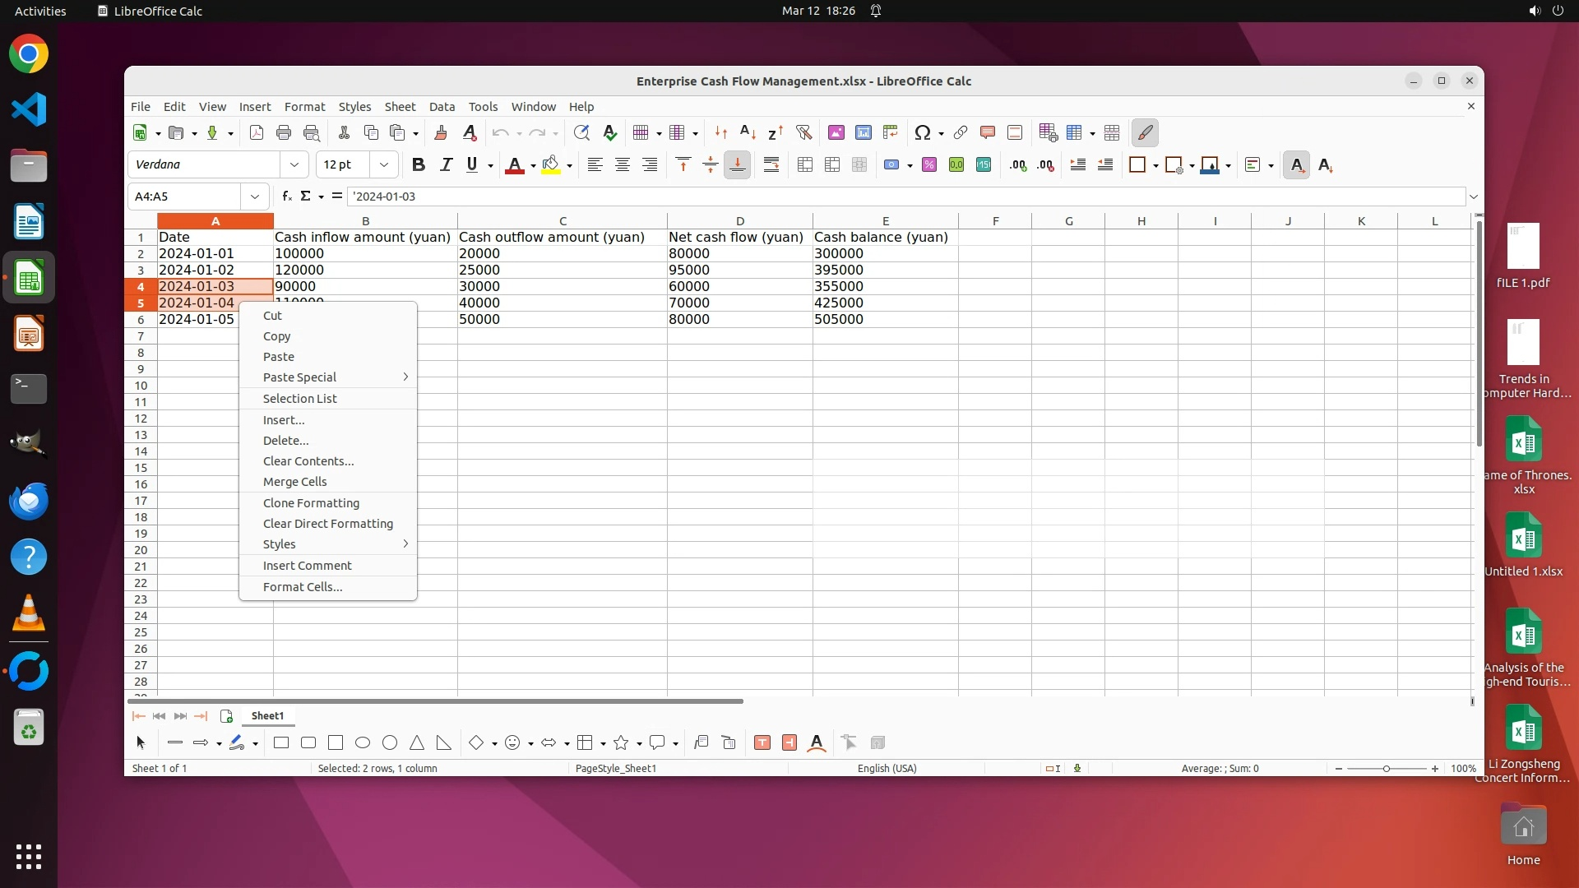Viewport: 1579px width, 888px height.
Task: Click the Clone Formatting paintbrush icon
Action: pyautogui.click(x=440, y=132)
